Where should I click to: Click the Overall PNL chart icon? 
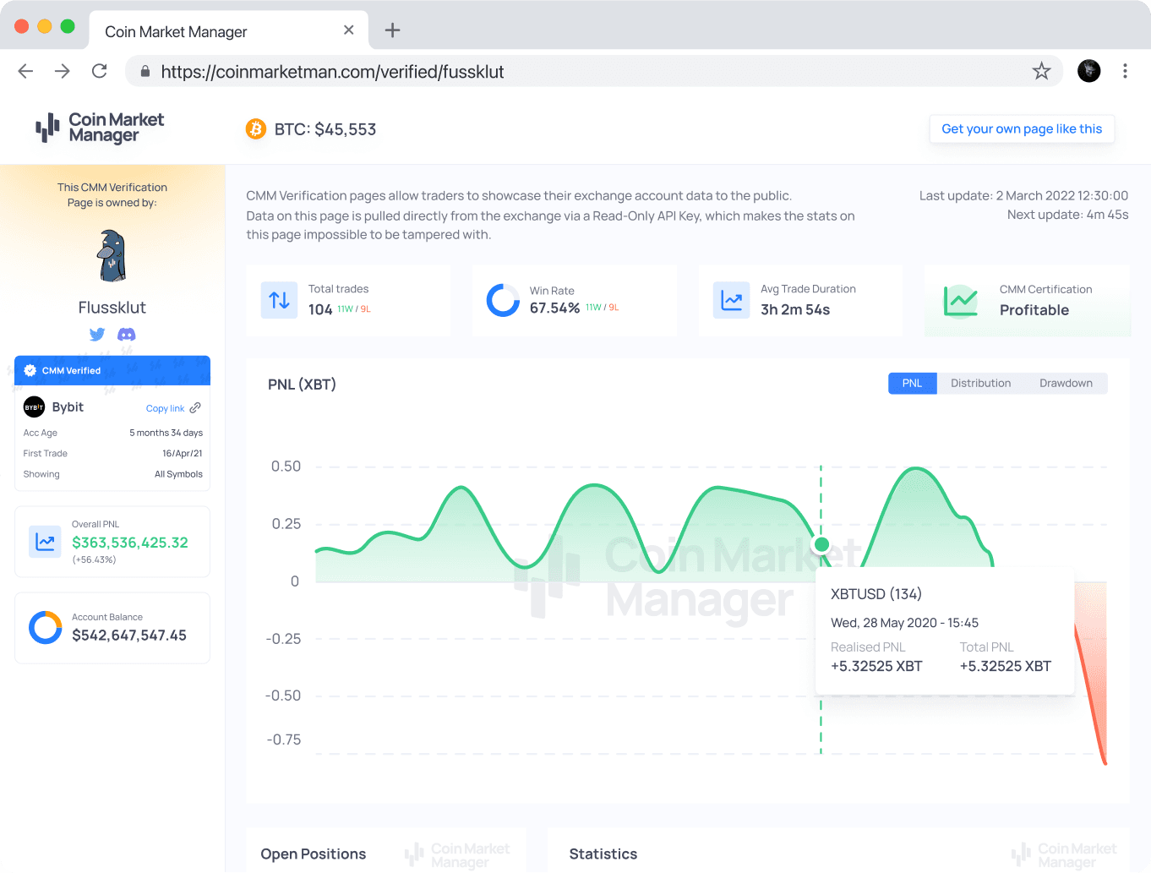pyautogui.click(x=45, y=542)
